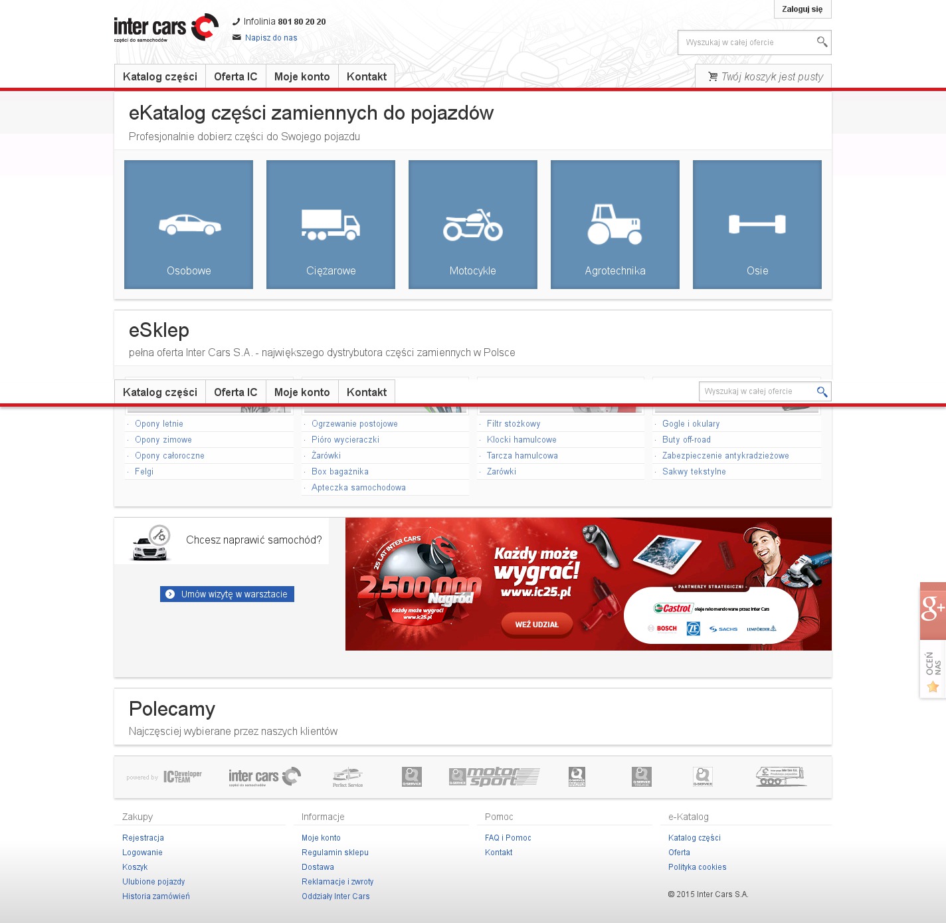Open the Motocykle motorcycle category tile
The image size is (946, 923).
click(x=473, y=225)
